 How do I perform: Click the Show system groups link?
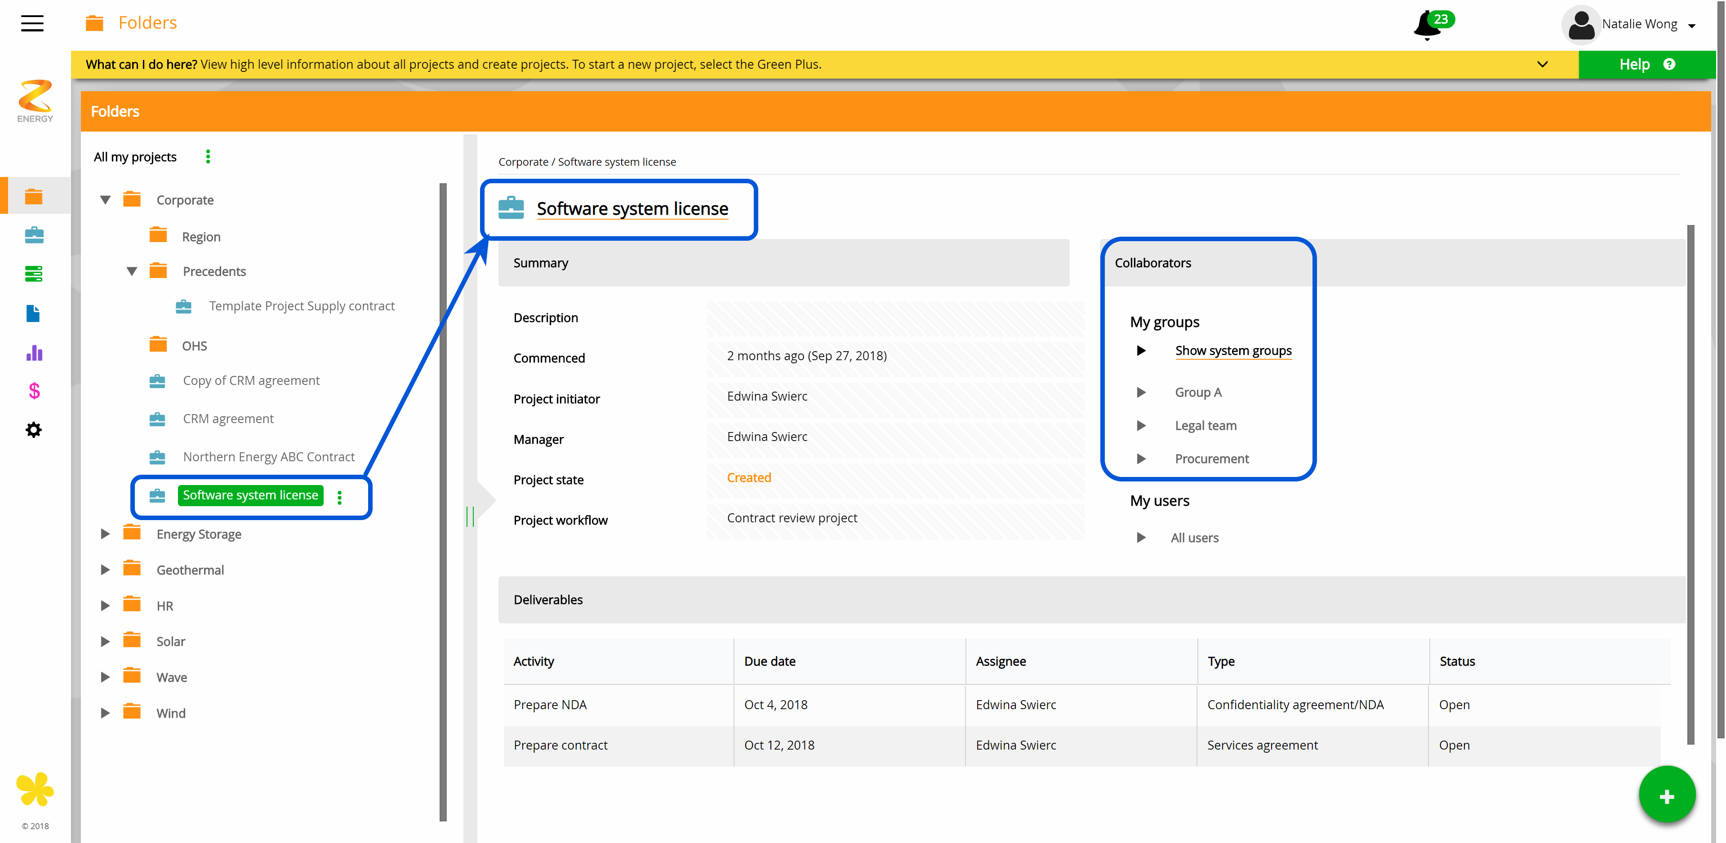(x=1233, y=351)
